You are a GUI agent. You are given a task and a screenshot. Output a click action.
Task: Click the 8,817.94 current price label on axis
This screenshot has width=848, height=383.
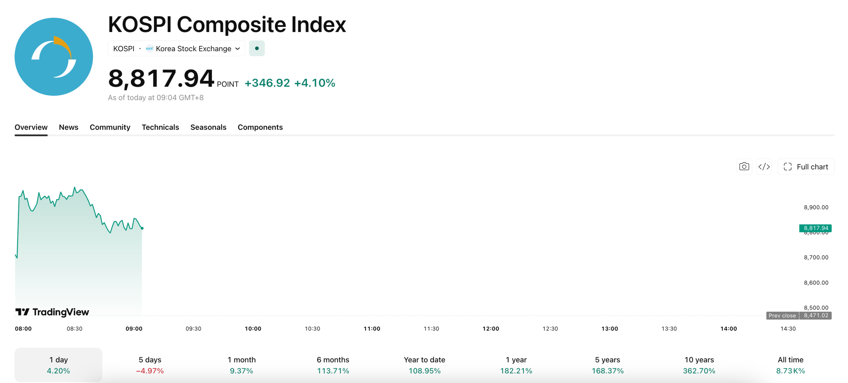pos(815,228)
